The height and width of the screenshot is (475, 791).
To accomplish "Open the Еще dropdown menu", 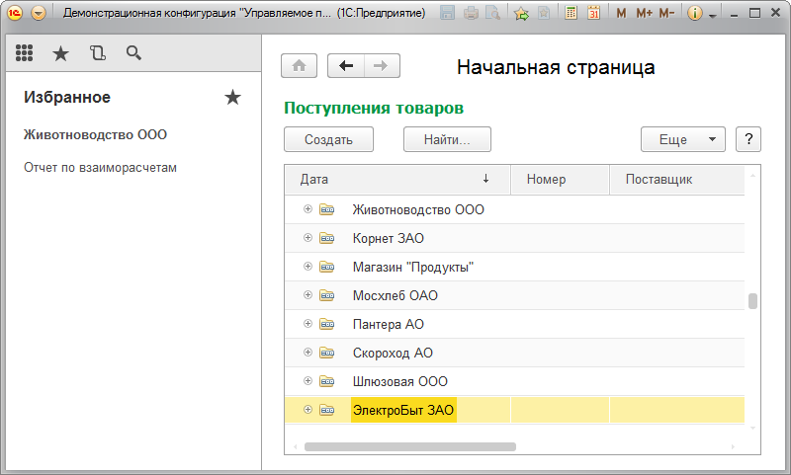I will tap(683, 139).
